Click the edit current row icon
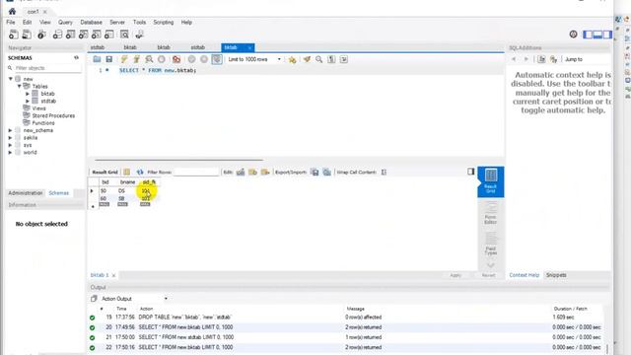This screenshot has height=355, width=631. click(x=241, y=172)
